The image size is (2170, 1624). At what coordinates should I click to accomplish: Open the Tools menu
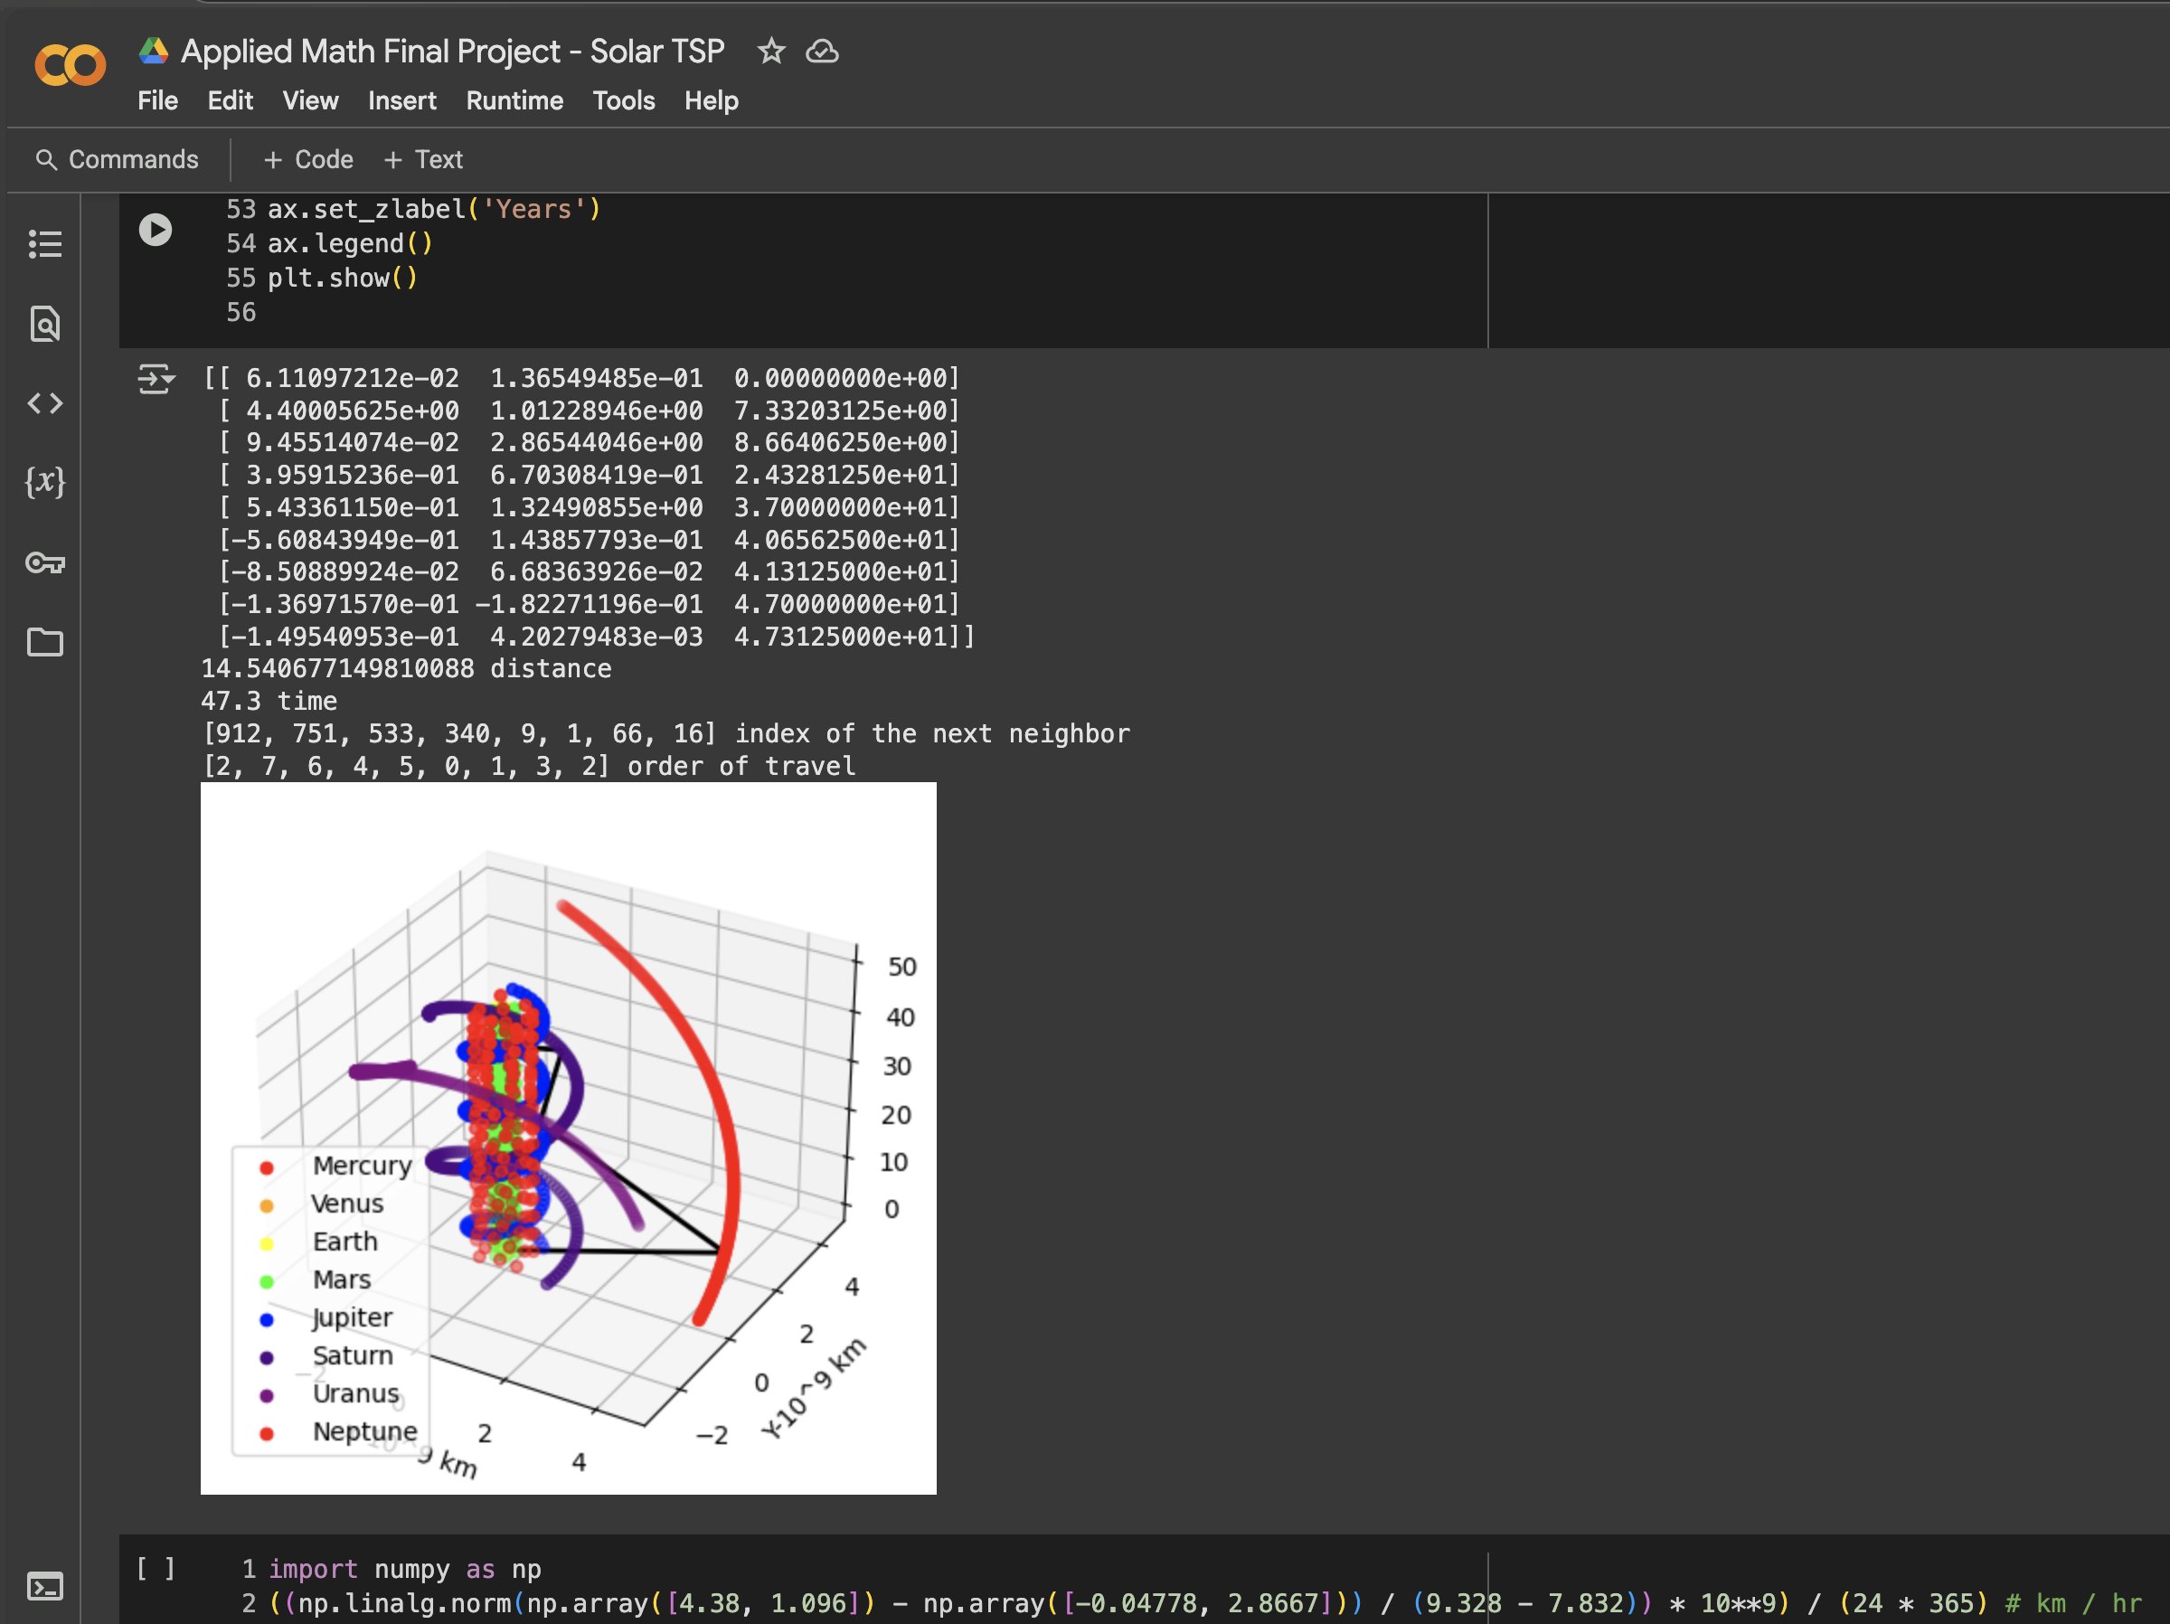tap(623, 100)
